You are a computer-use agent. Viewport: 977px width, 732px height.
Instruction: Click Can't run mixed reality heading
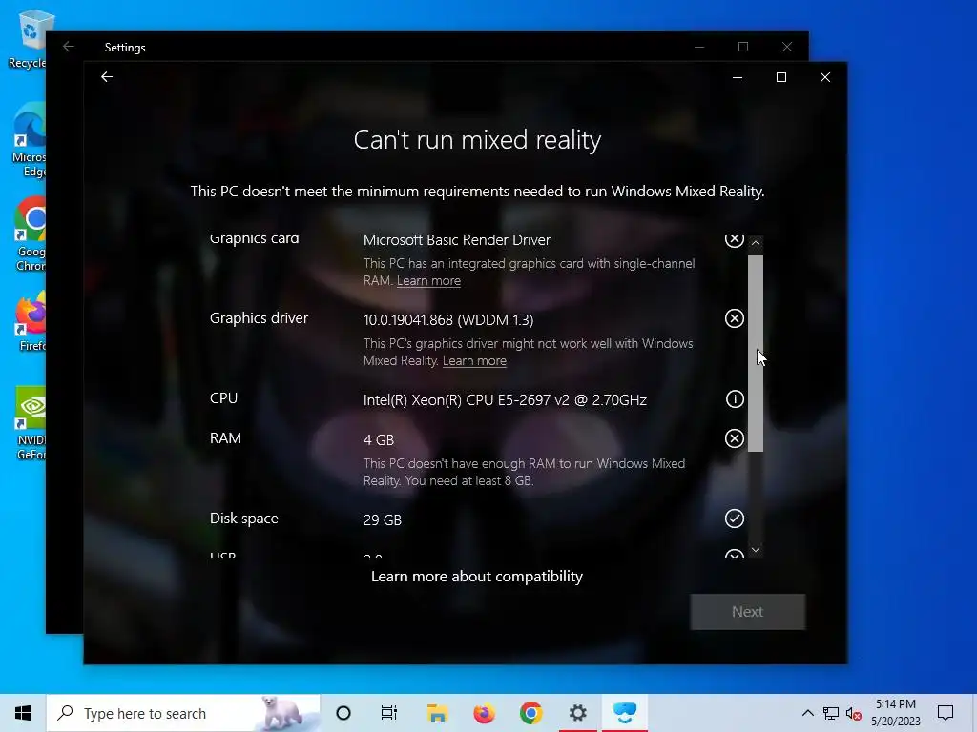pyautogui.click(x=477, y=139)
